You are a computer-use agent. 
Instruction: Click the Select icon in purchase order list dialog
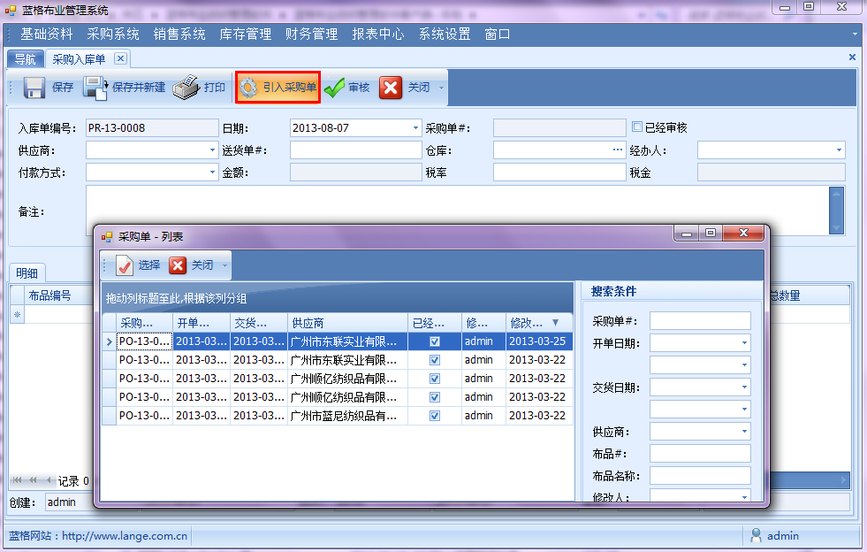point(125,265)
